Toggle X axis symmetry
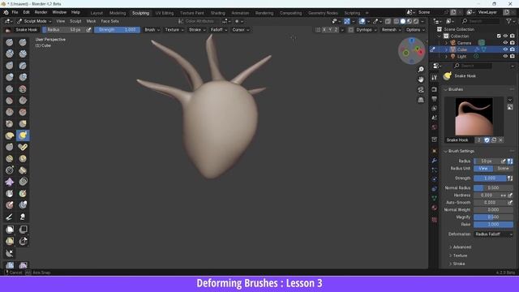 (x=324, y=30)
